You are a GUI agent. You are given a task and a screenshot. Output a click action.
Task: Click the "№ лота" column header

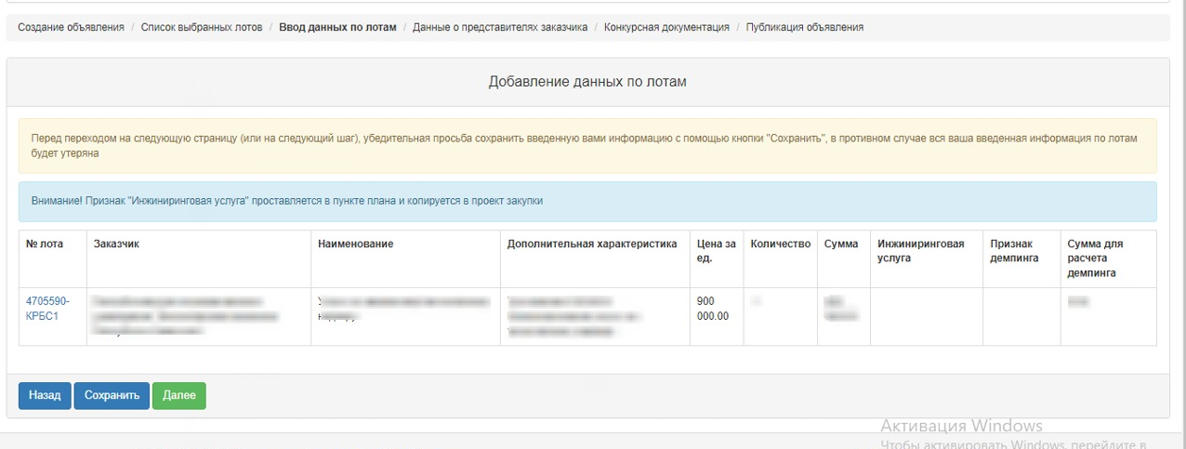pyautogui.click(x=45, y=244)
